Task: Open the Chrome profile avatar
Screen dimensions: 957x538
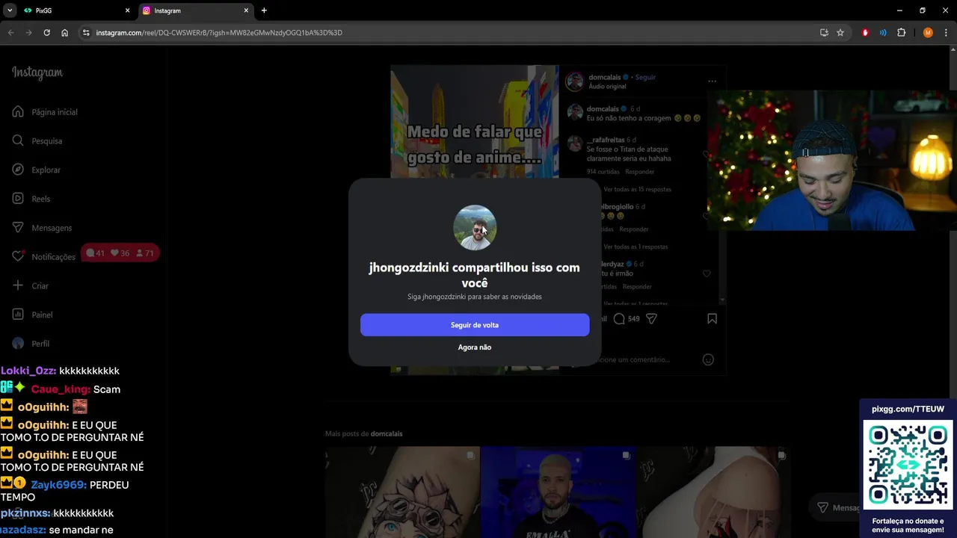Action: pyautogui.click(x=928, y=33)
